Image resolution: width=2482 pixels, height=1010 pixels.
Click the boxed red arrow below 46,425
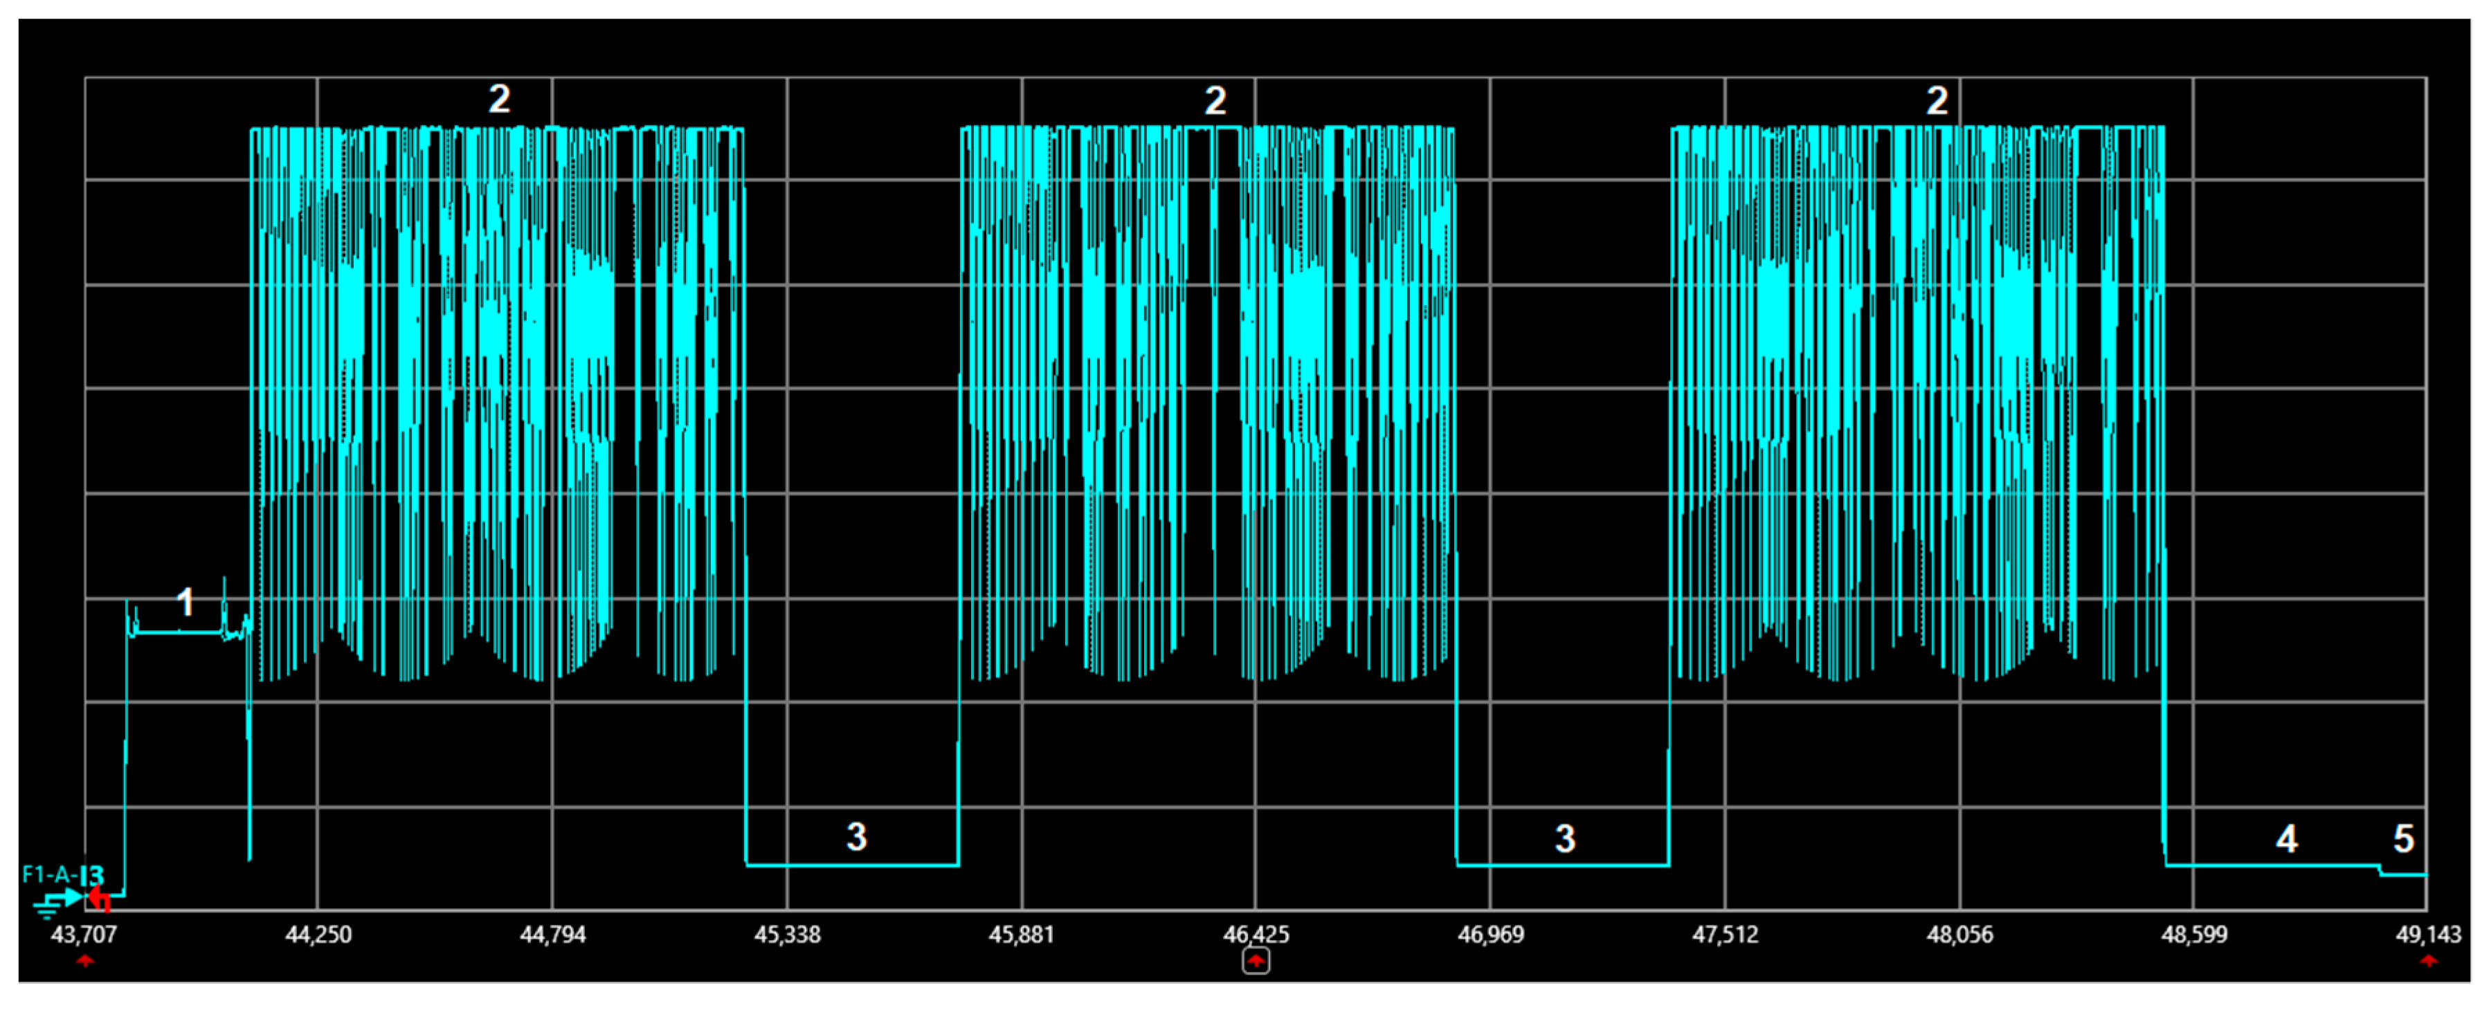tap(1256, 961)
